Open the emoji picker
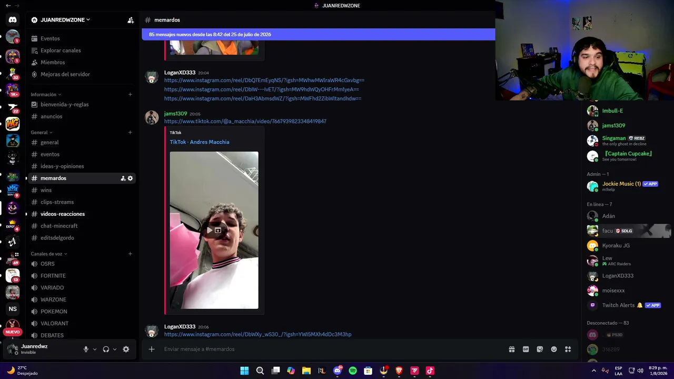 tap(554, 349)
